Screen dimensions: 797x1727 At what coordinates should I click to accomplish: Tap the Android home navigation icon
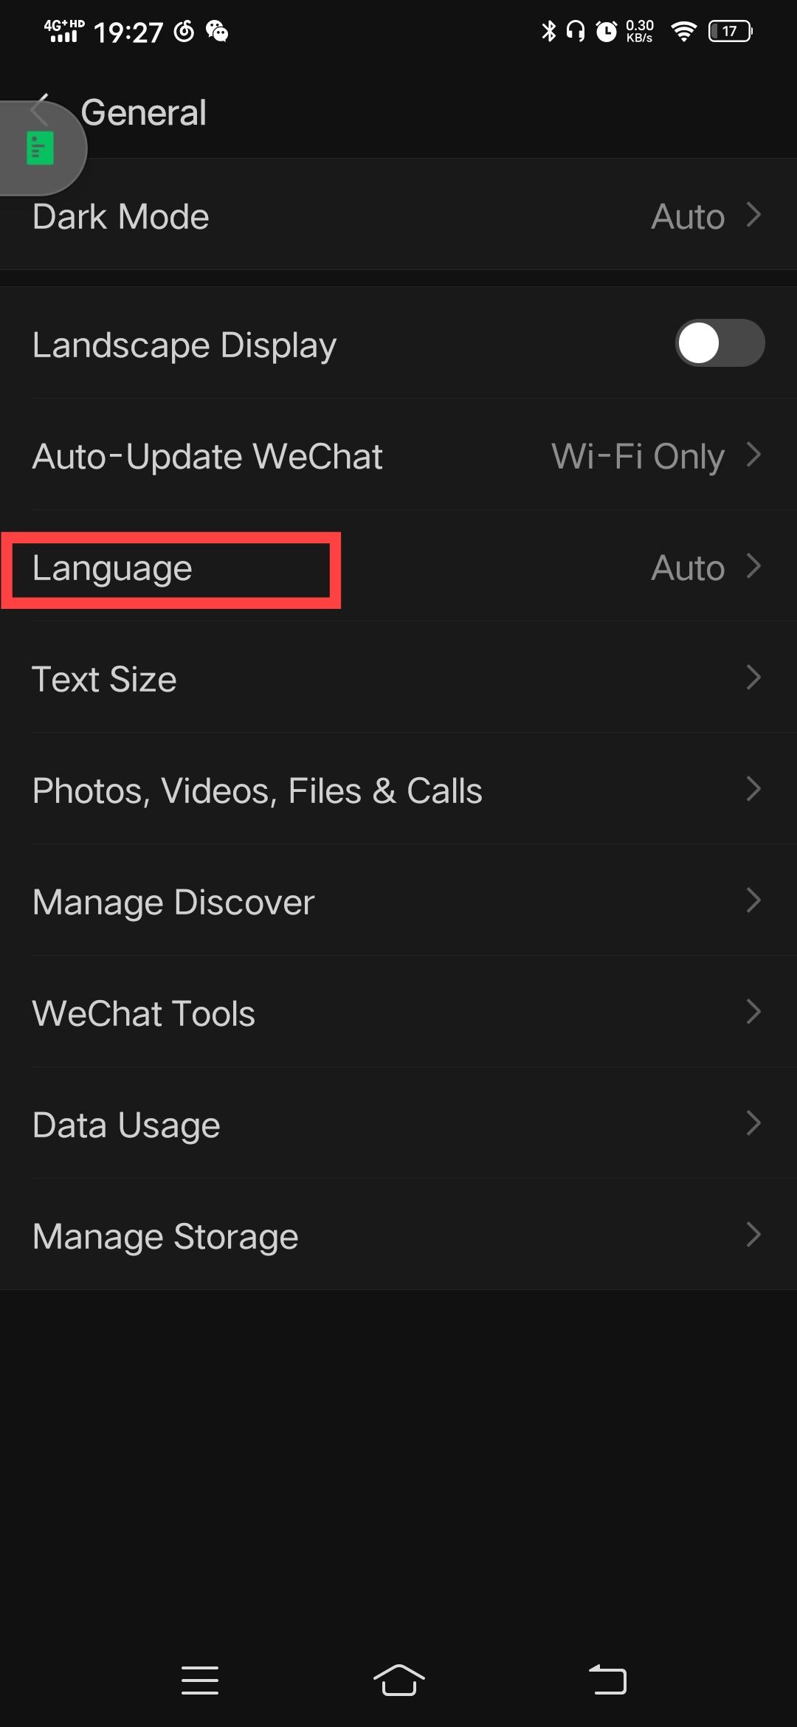398,1681
